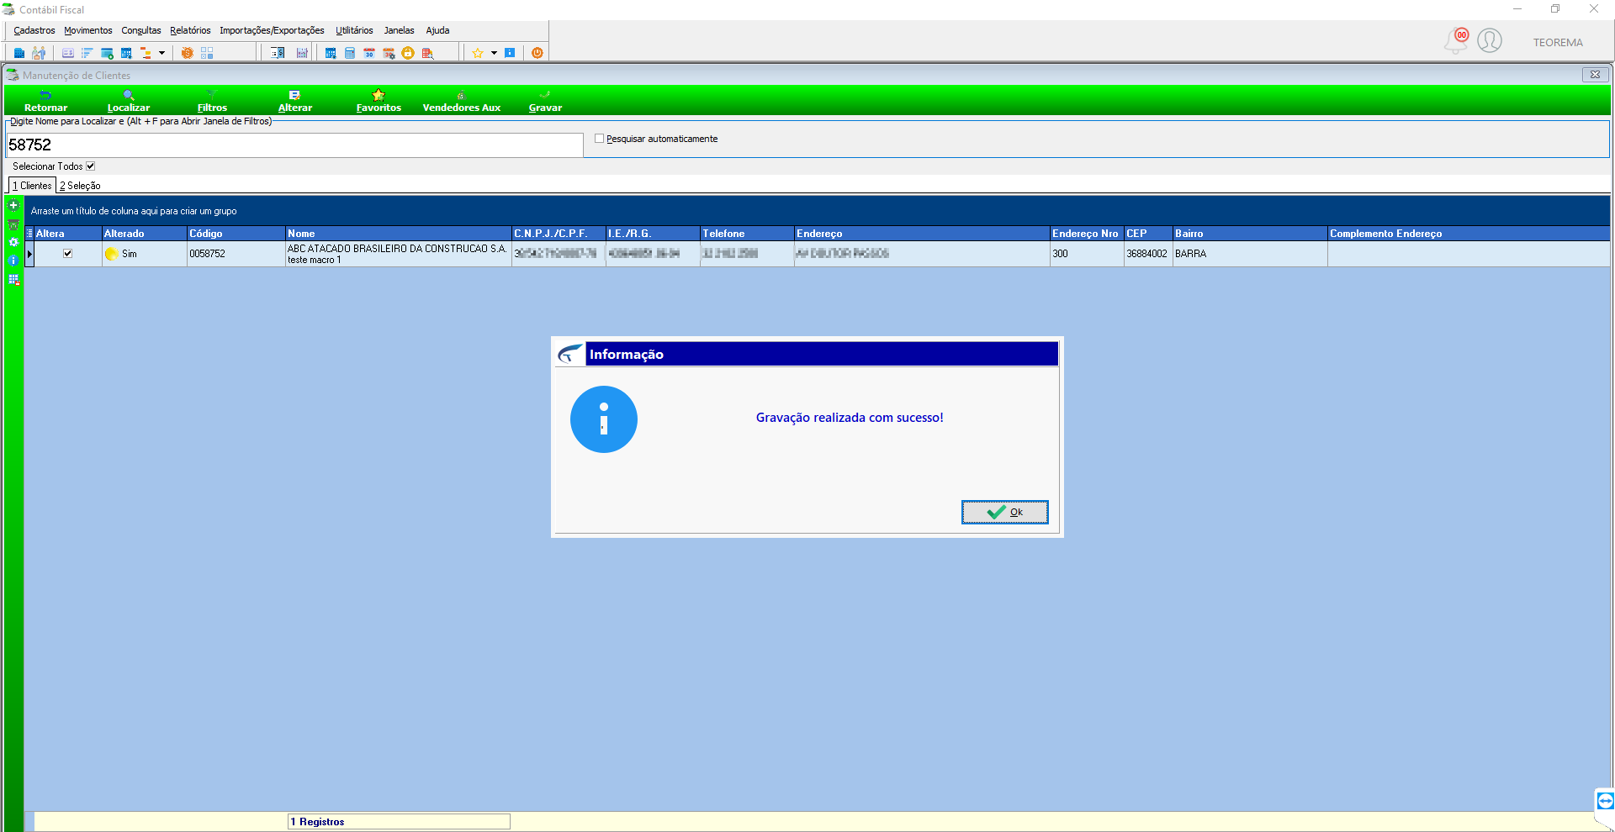Click the CEP column header
1615x832 pixels.
click(x=1148, y=234)
